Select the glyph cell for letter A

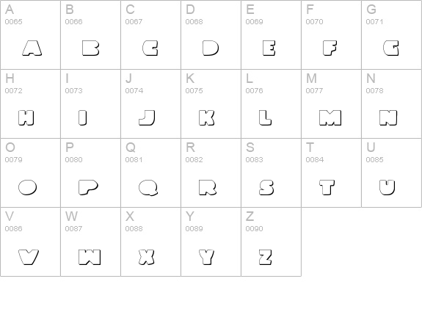(30, 34)
